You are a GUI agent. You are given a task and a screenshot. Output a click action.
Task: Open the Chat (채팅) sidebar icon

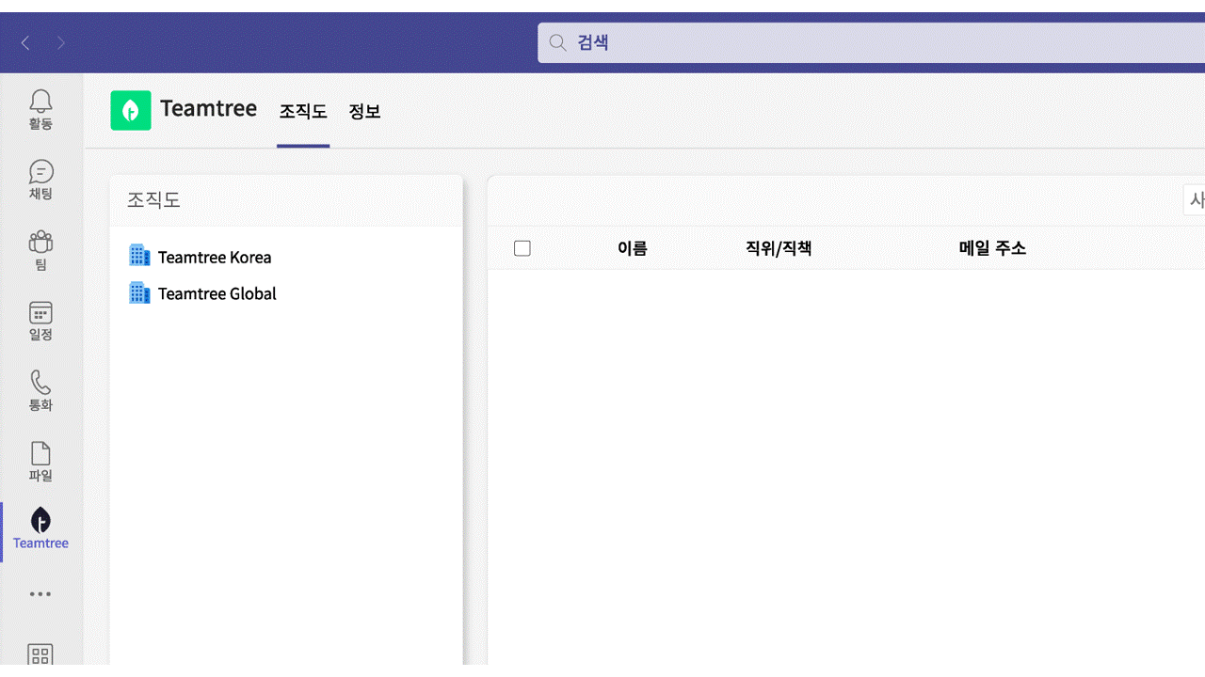pyautogui.click(x=40, y=181)
